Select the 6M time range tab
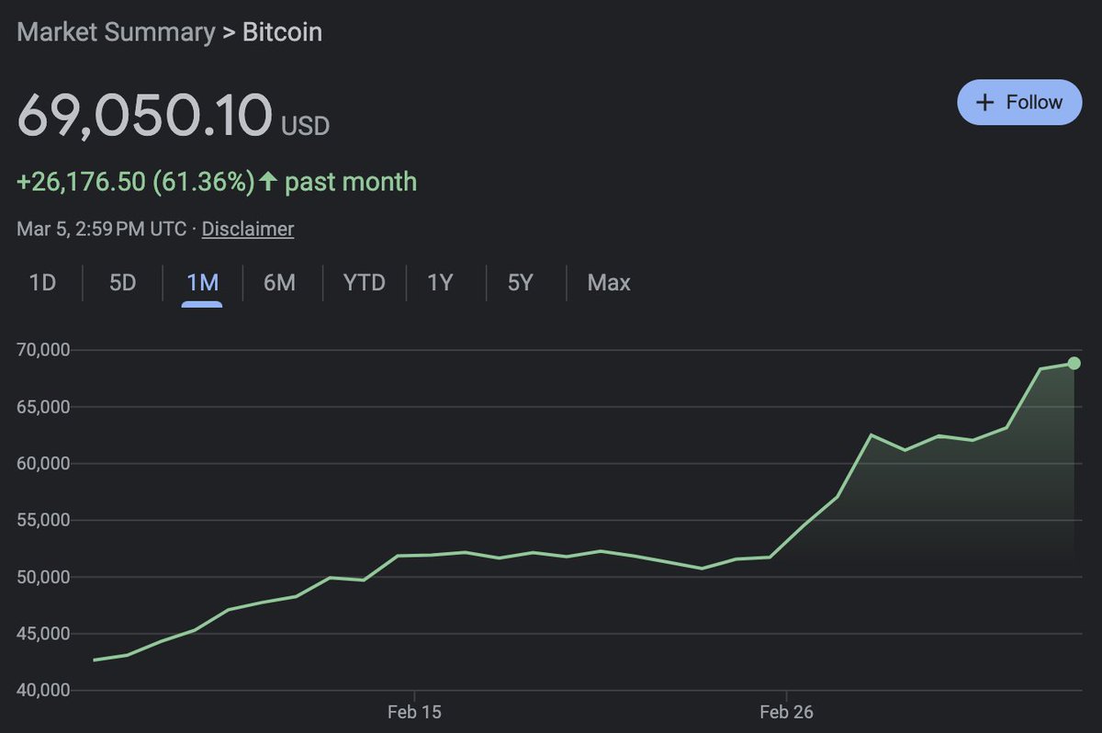Viewport: 1102px width, 733px height. [279, 282]
